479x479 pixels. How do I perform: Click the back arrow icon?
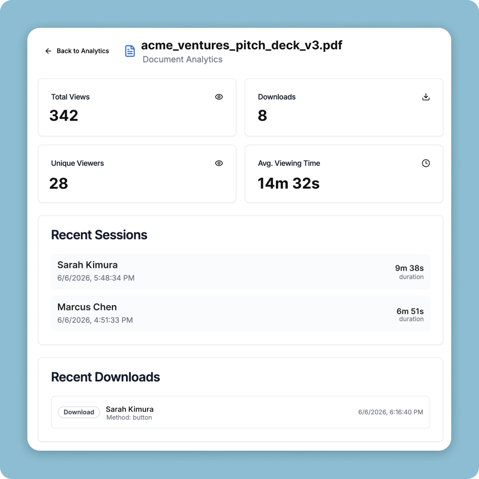[48, 51]
